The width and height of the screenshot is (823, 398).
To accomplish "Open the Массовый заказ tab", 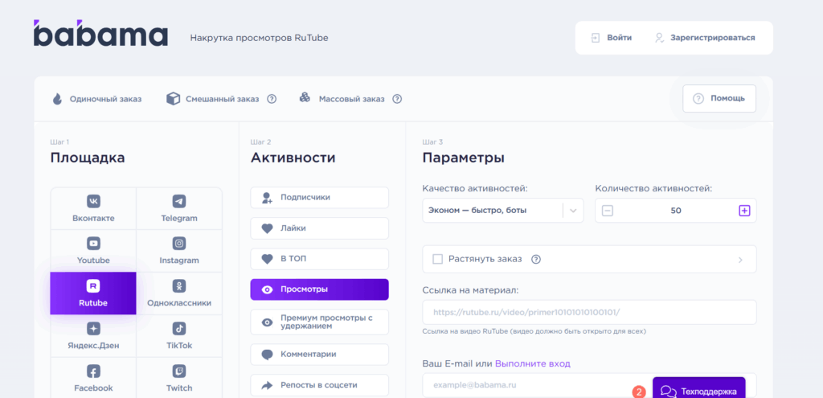I will pyautogui.click(x=342, y=99).
